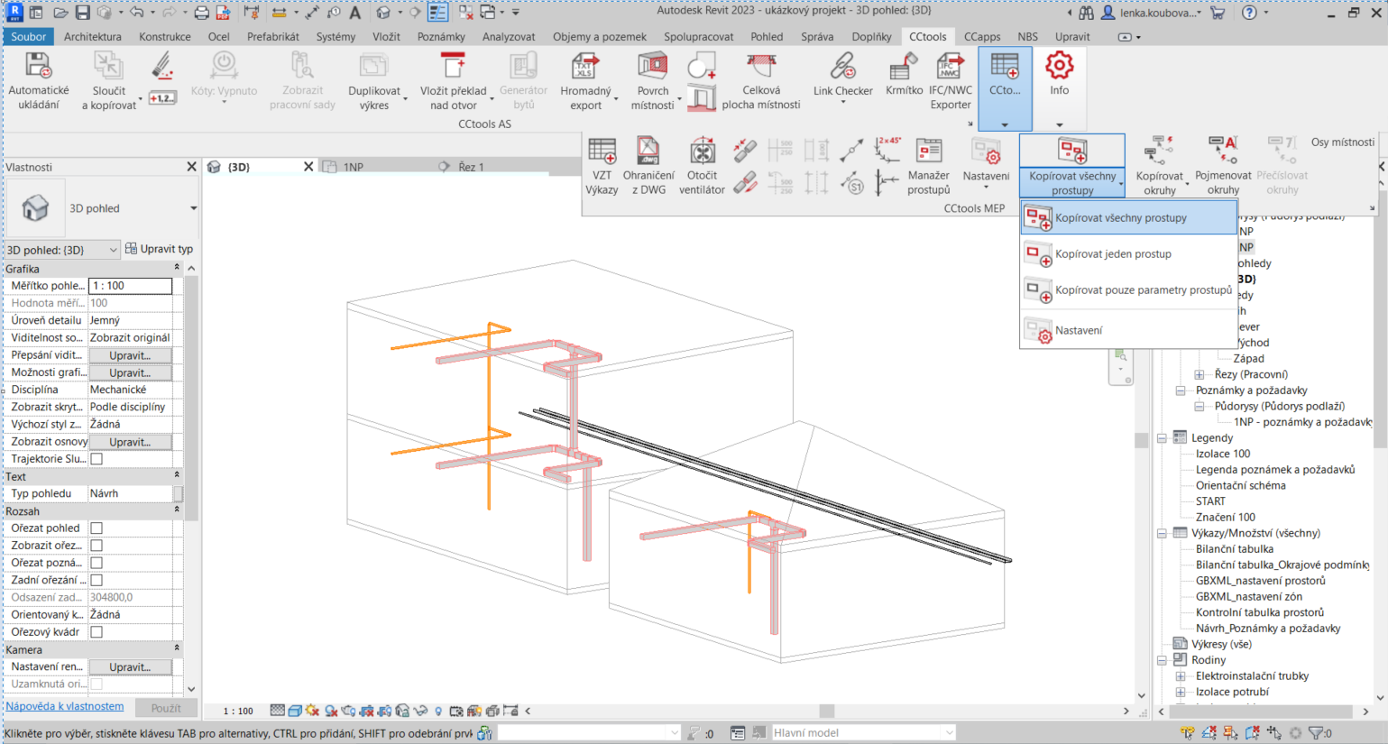This screenshot has width=1388, height=744.
Task: Toggle the Ořezový kvádr checkbox
Action: click(97, 632)
